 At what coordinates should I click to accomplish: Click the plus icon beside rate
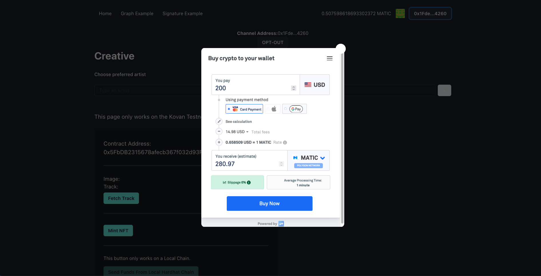pos(219,142)
